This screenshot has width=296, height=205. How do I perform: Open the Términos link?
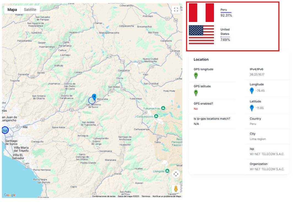pos(146,196)
